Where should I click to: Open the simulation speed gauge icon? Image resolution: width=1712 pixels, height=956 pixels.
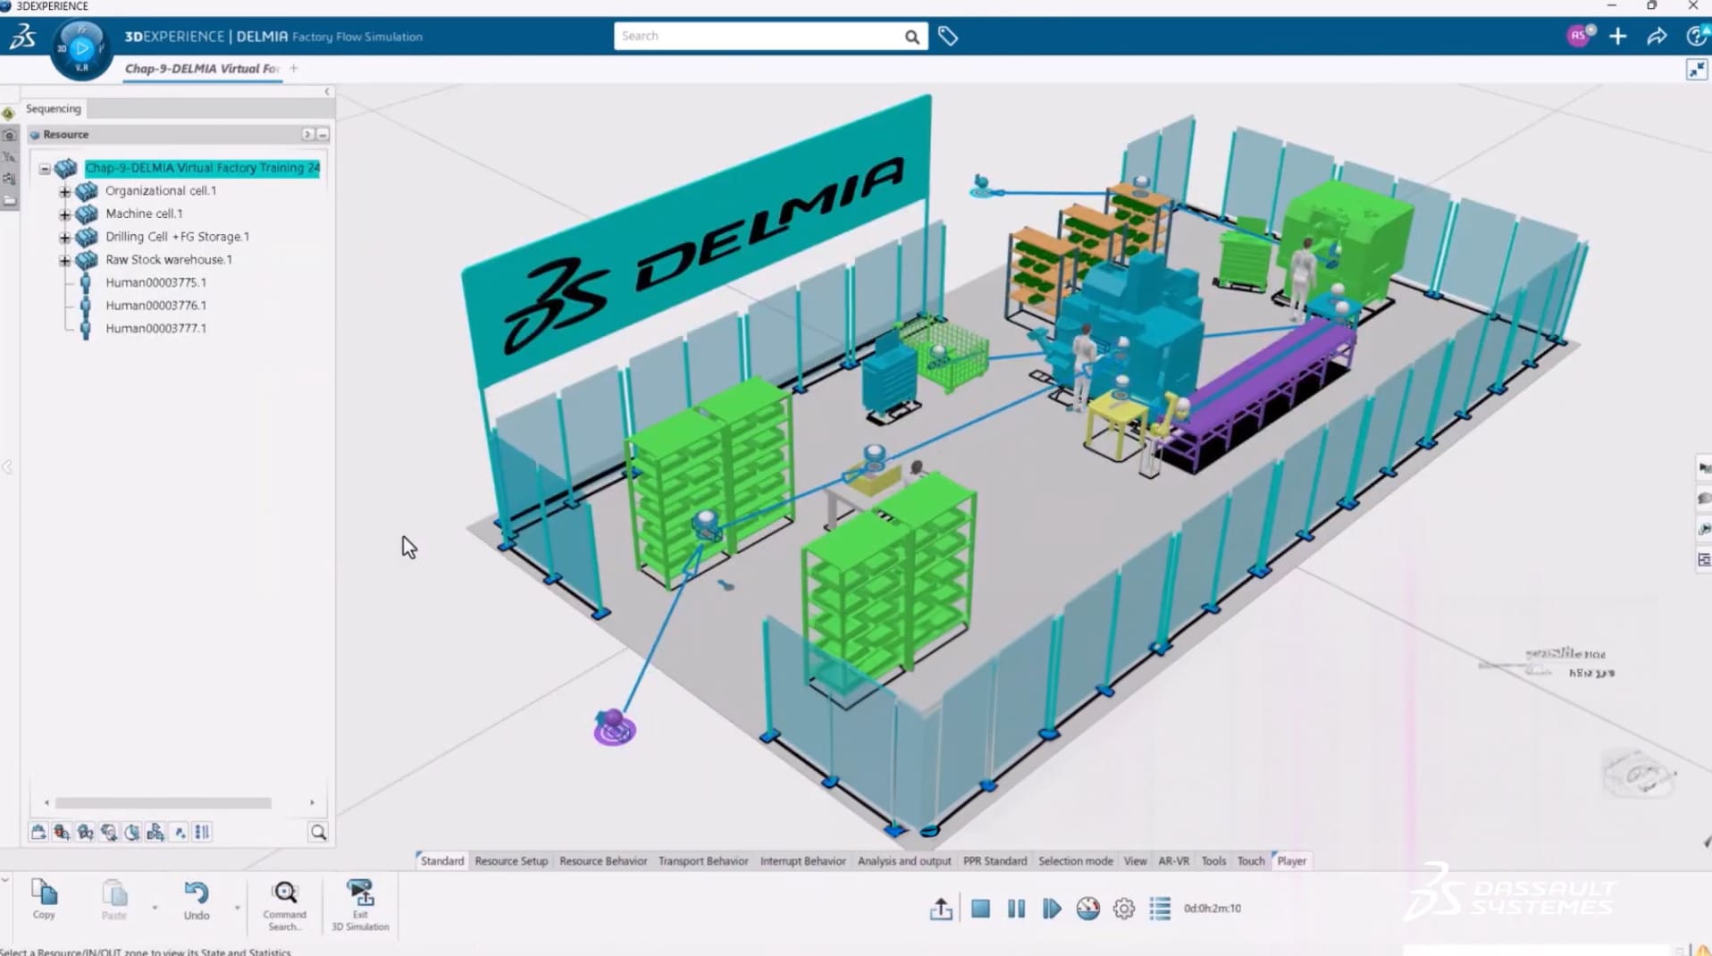click(x=1087, y=909)
